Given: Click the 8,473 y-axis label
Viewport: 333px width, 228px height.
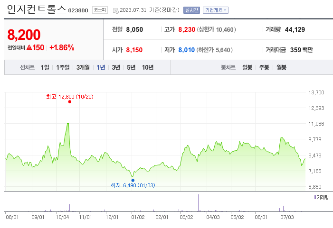Looking at the screenshot, I should point(315,155).
